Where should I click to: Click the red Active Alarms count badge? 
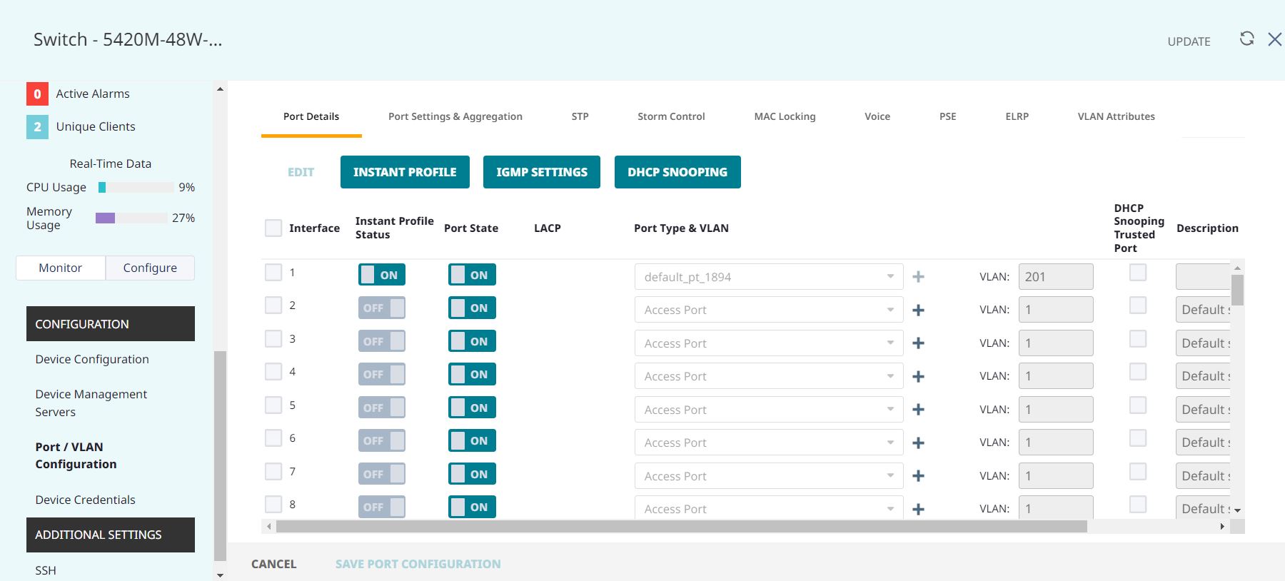coord(37,94)
